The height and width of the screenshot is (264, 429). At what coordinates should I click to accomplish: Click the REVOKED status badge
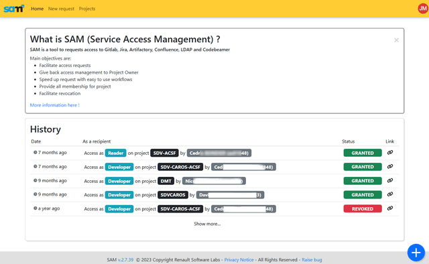click(363, 209)
